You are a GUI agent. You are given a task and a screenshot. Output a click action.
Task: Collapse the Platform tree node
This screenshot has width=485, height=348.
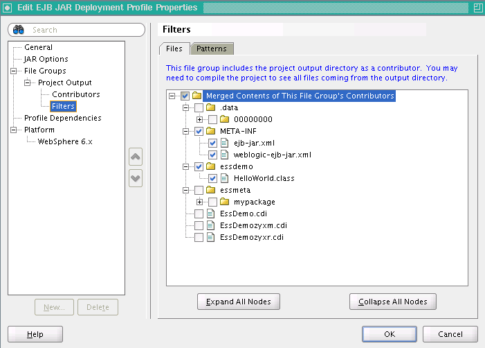pos(13,130)
